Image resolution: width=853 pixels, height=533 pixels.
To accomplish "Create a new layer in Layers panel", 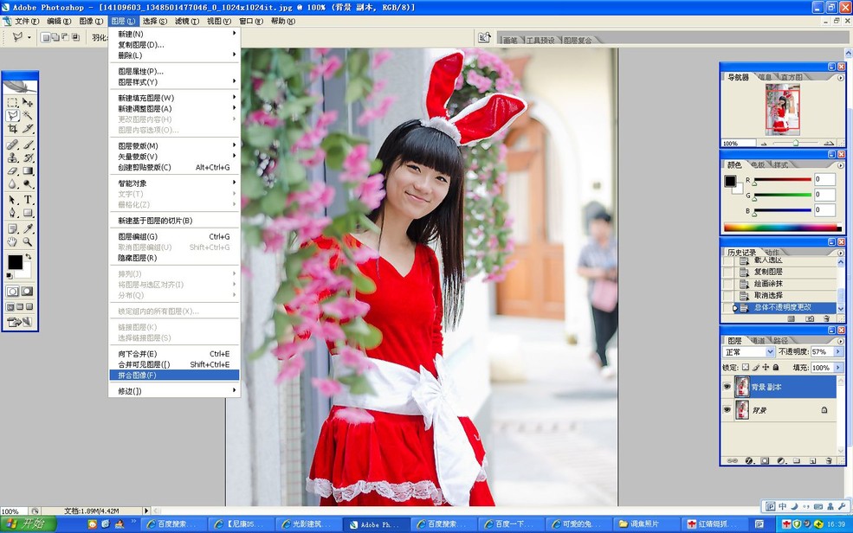I will (813, 459).
